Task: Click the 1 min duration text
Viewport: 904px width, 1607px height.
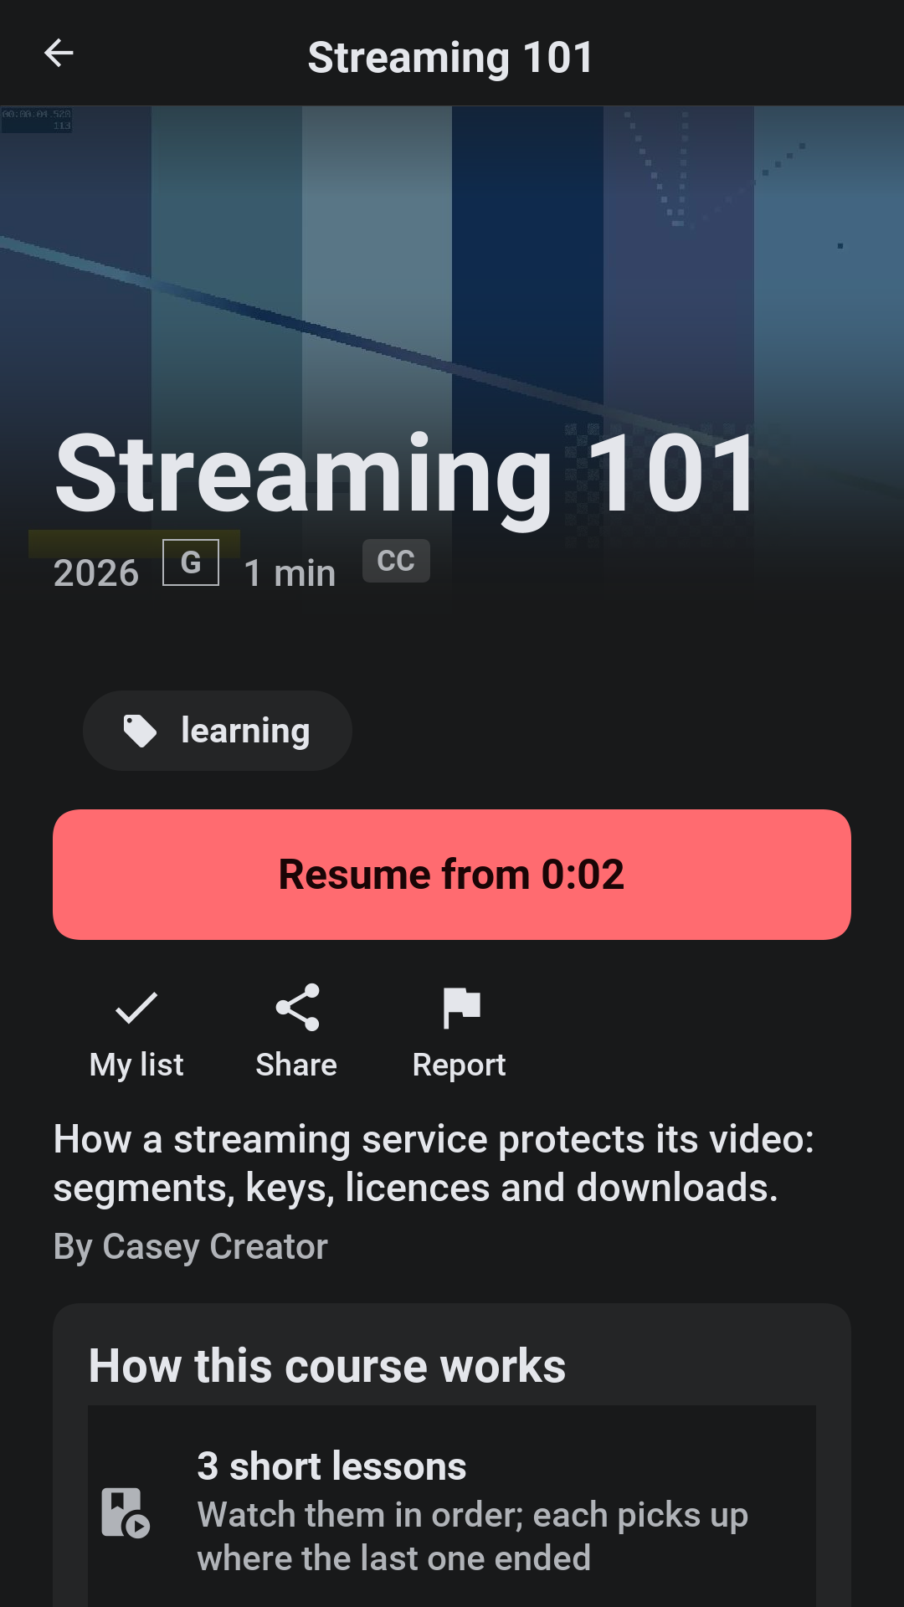Action: pyautogui.click(x=290, y=573)
